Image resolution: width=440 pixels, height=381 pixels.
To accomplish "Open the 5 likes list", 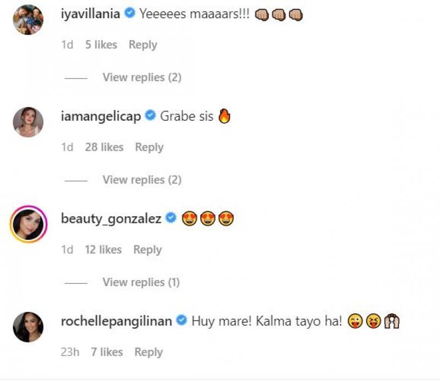I will (101, 45).
